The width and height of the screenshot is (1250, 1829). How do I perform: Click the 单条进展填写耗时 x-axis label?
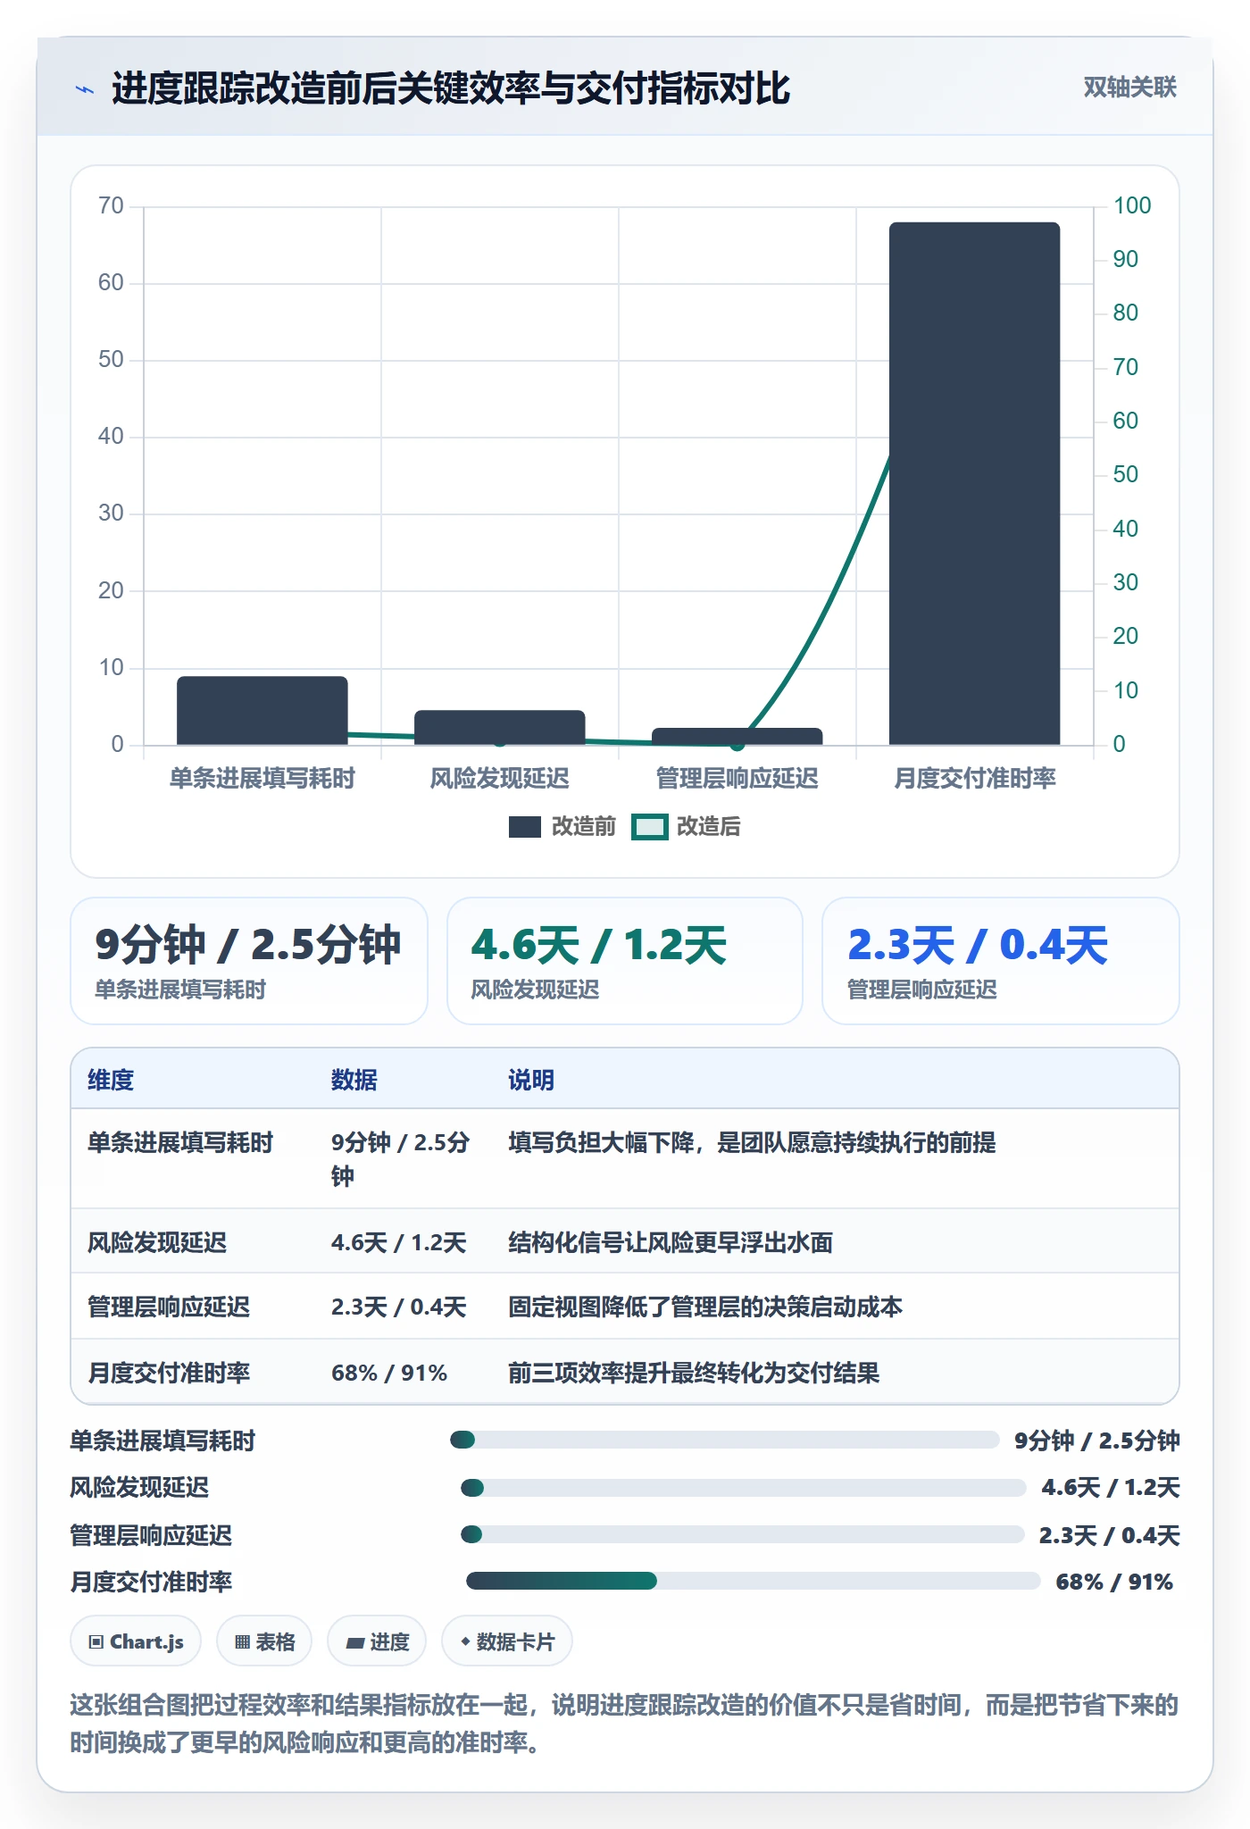pyautogui.click(x=262, y=779)
